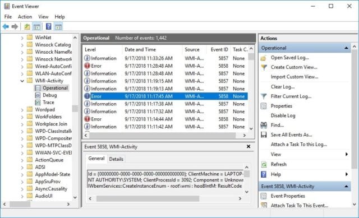Click the Save All Events floppy icon
Image resolution: width=359 pixels, height=218 pixels.
tap(264, 134)
